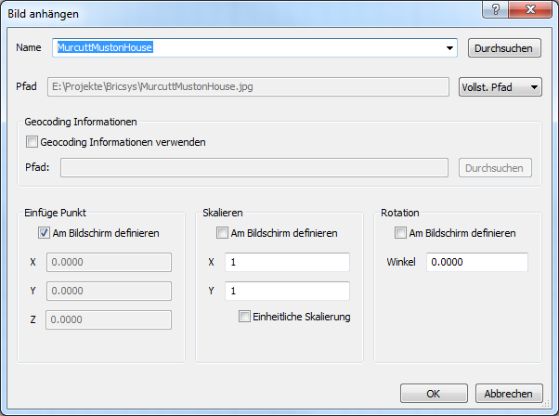Toggle the Einheitliche Skalierung checkbox
The width and height of the screenshot is (559, 416).
tap(245, 318)
